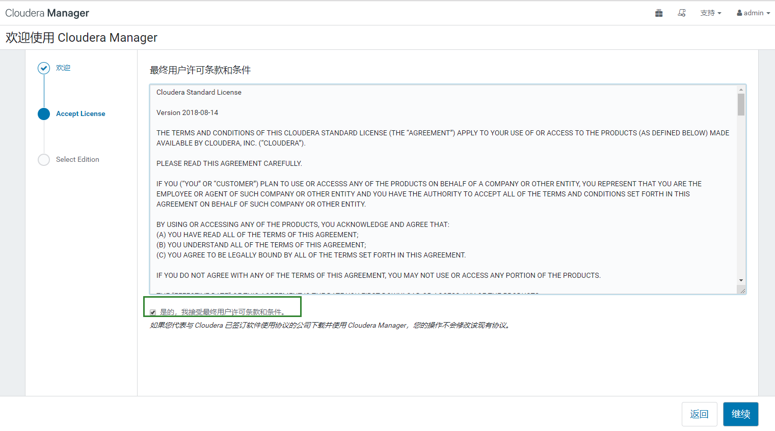Click the Accept License step circle
Screen dimensions: 775x431
click(44, 114)
